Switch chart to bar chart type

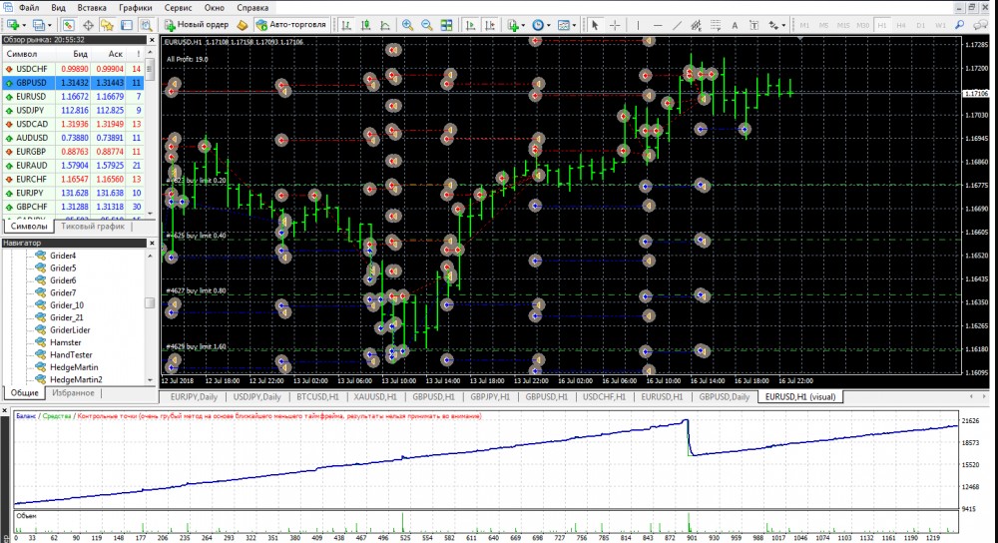(345, 25)
